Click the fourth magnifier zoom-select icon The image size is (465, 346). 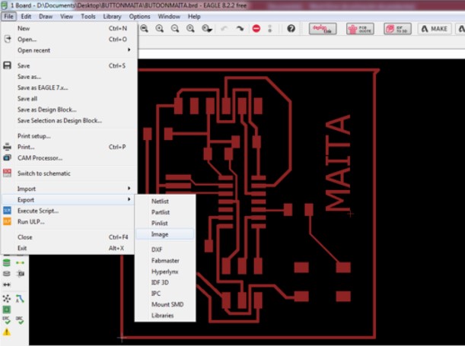pyautogui.click(x=190, y=28)
